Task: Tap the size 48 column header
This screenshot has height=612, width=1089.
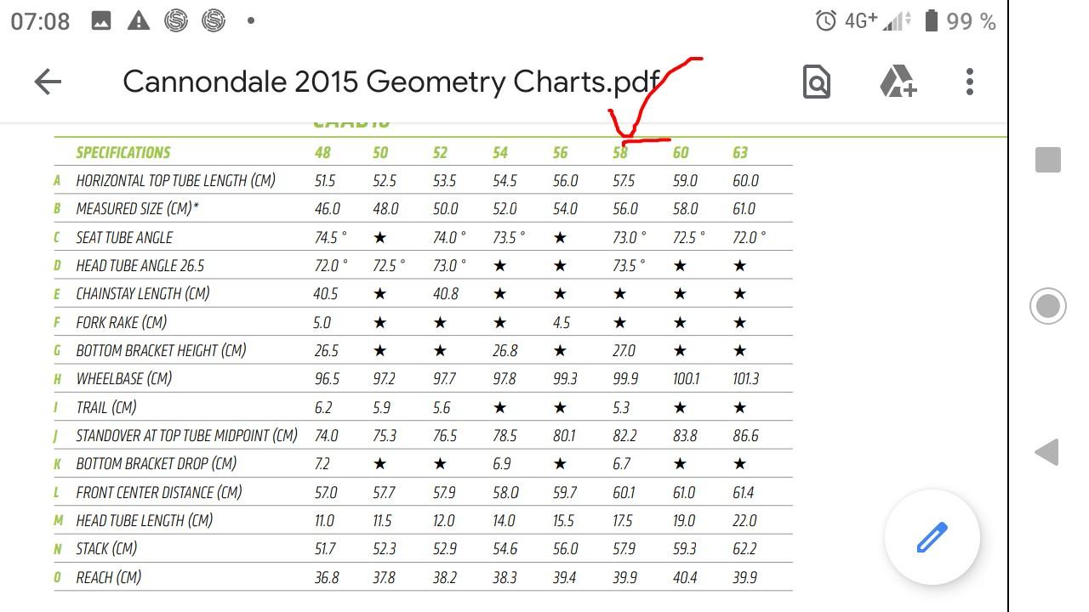Action: [x=322, y=153]
